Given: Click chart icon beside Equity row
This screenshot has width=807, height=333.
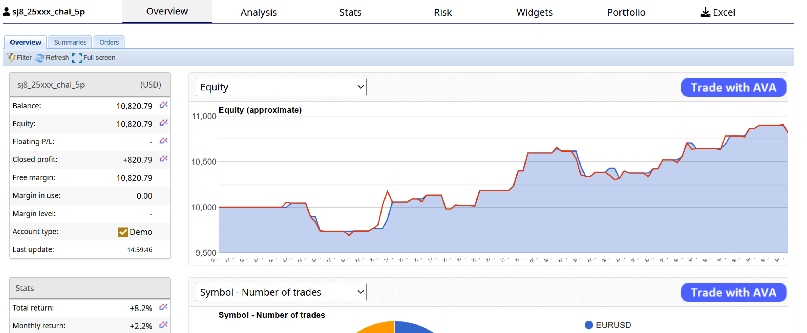Looking at the screenshot, I should pos(163,123).
